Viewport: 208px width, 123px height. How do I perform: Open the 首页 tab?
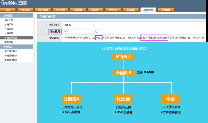[x=8, y=10]
